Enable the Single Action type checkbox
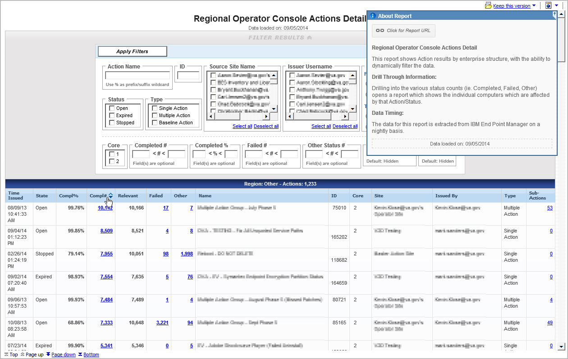The width and height of the screenshot is (568, 359). (x=155, y=108)
